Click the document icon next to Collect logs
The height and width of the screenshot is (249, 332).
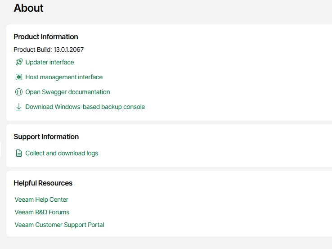tap(19, 153)
